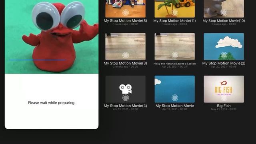Viewport: 256px width, 144px height.
Task: Tick the selection circle on My Stop Motion Movie(11)
Action: [x=175, y=12]
